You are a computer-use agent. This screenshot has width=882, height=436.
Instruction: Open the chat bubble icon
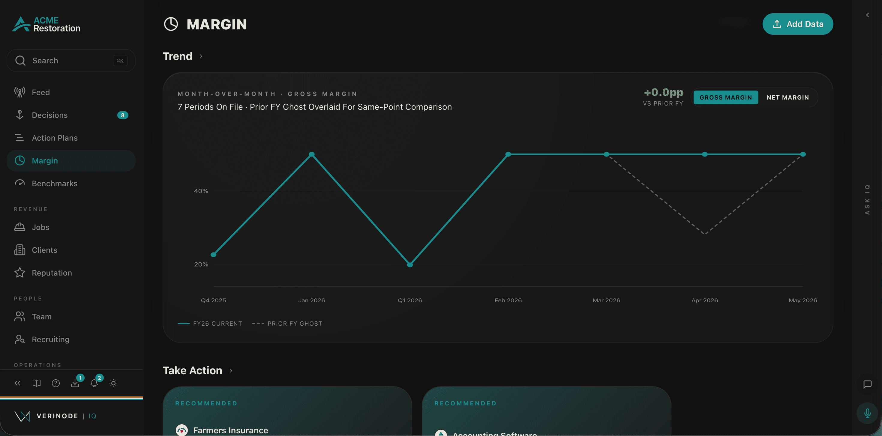(867, 384)
